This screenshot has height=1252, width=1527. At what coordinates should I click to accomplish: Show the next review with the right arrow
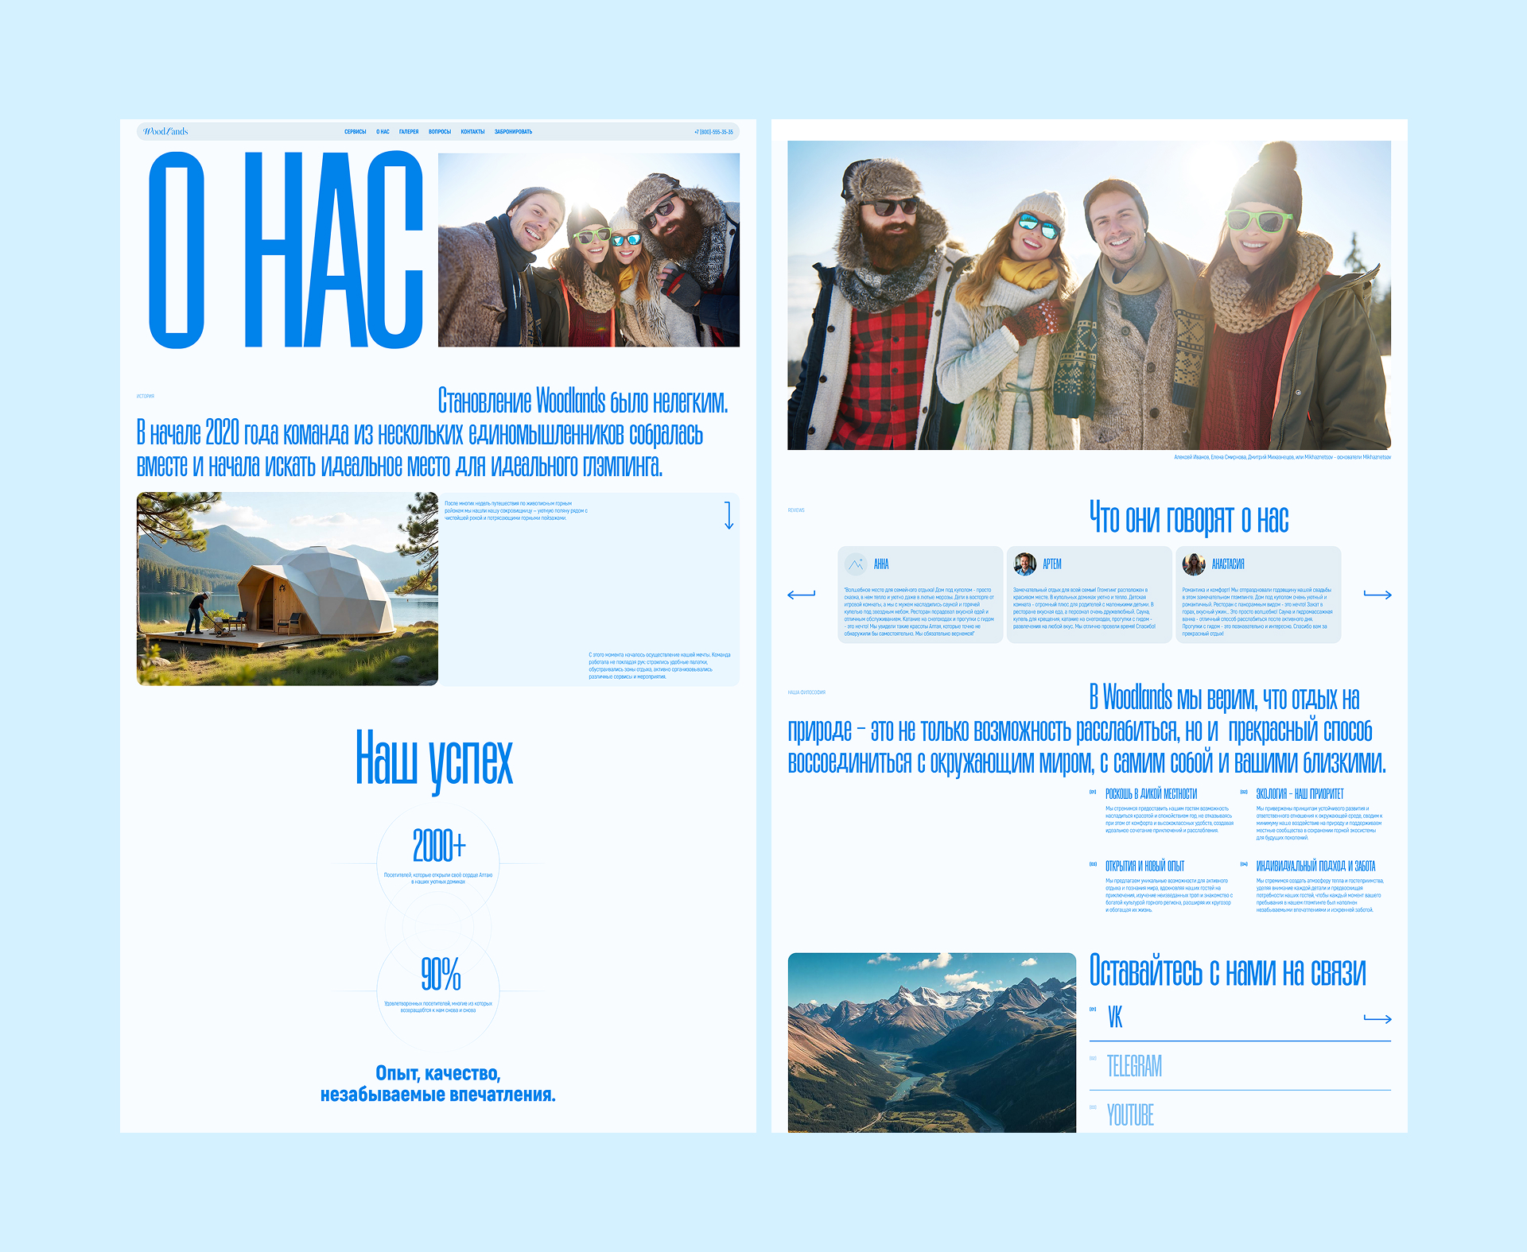pos(1377,595)
